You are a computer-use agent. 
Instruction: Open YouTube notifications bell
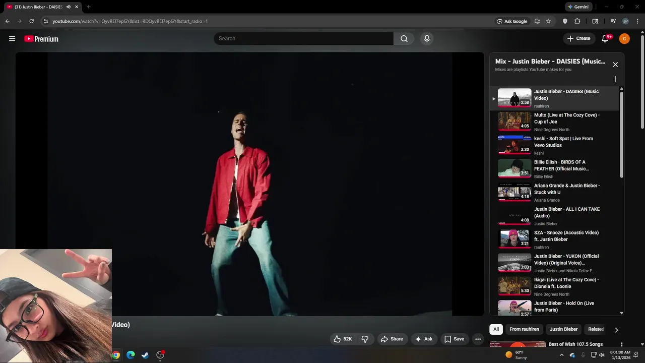pos(606,39)
